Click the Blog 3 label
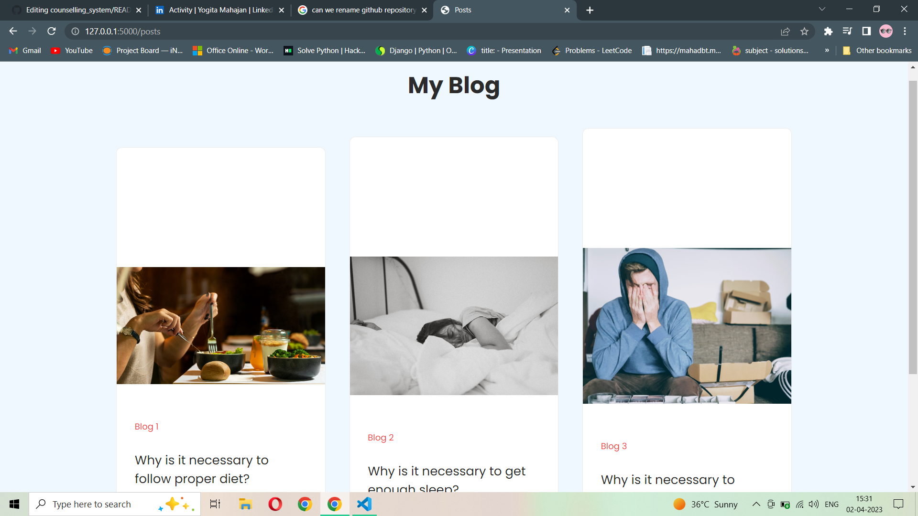The image size is (918, 516). pyautogui.click(x=613, y=446)
